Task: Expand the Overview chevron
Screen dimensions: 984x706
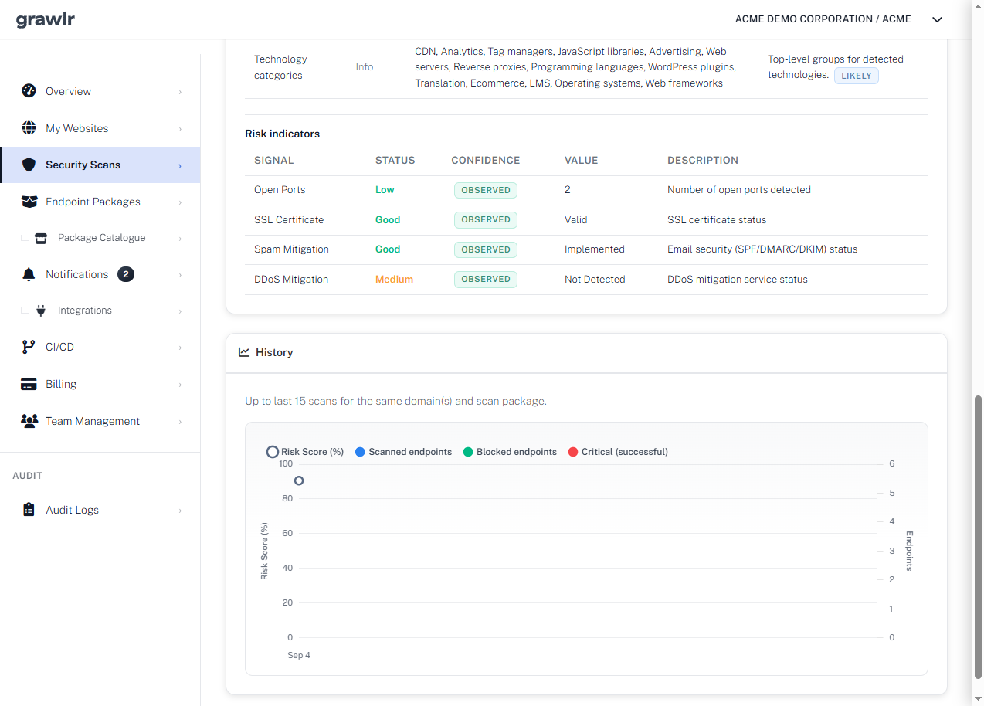Action: tap(180, 92)
